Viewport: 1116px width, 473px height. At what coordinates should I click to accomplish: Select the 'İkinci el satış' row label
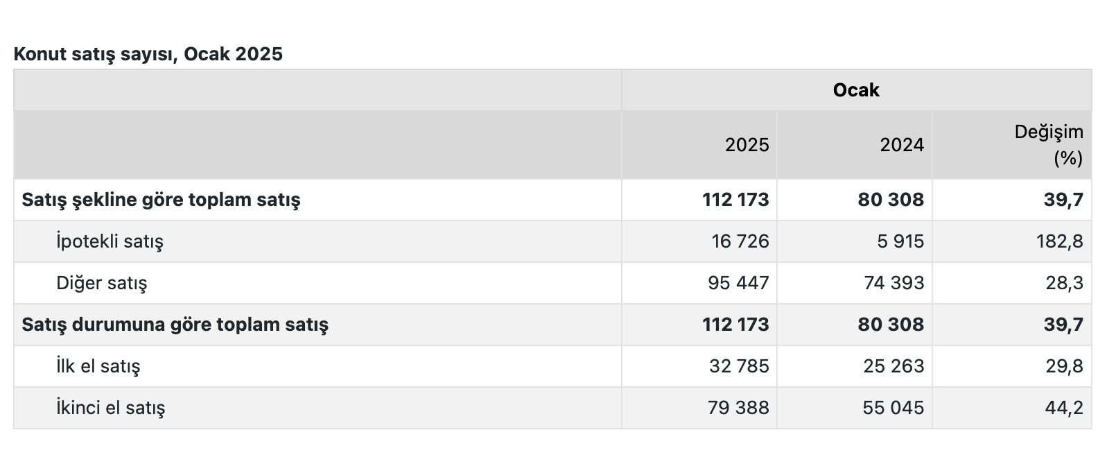pos(110,408)
